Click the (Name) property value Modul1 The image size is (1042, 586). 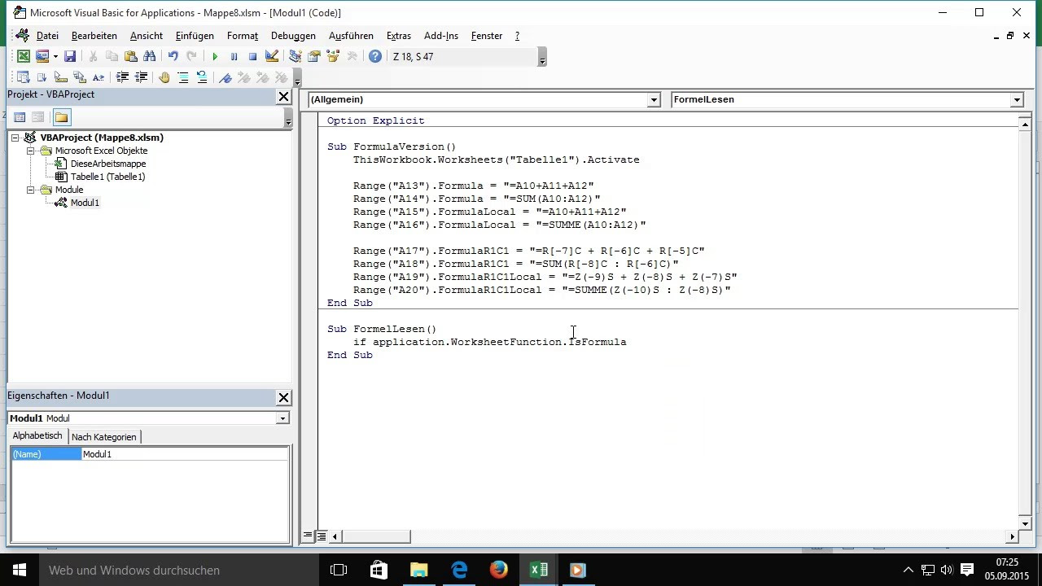pos(185,454)
